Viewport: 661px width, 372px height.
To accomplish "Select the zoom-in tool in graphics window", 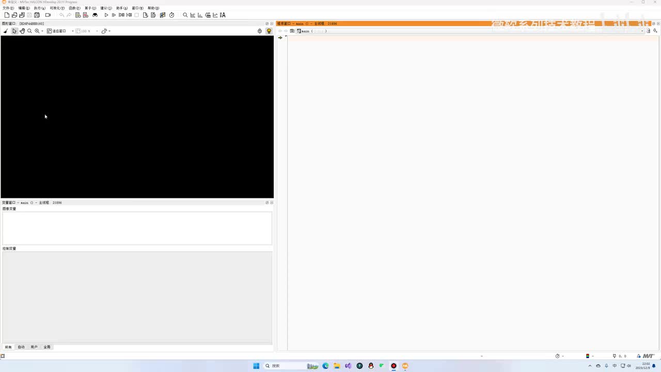I will point(37,31).
